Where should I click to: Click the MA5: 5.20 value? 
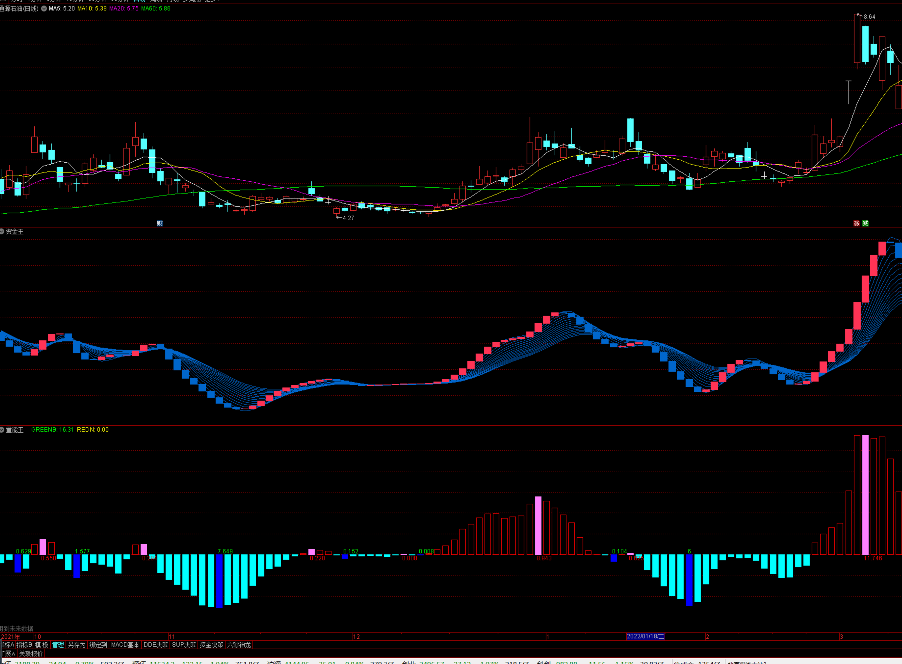tap(62, 9)
